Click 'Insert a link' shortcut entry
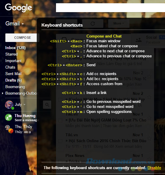The image size is (165, 175). [x=97, y=93]
